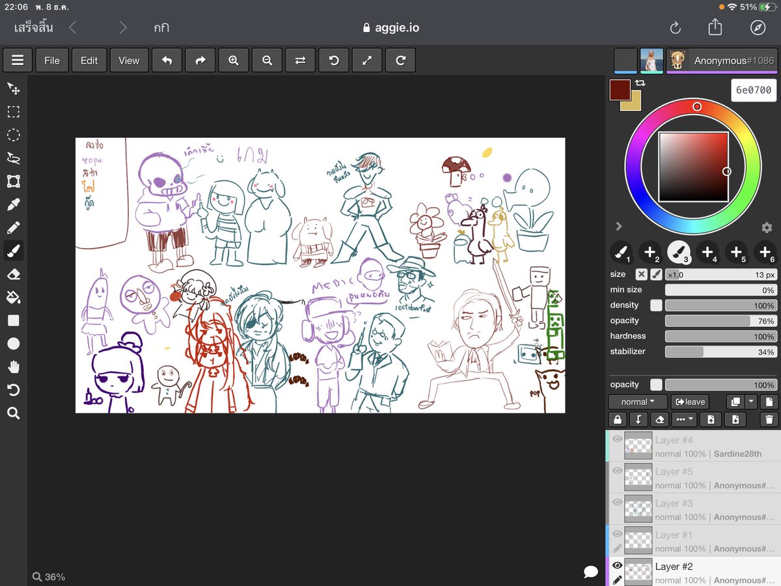Toggle visibility of Layer #5
Viewport: 781px width, 586px height.
pyautogui.click(x=617, y=471)
